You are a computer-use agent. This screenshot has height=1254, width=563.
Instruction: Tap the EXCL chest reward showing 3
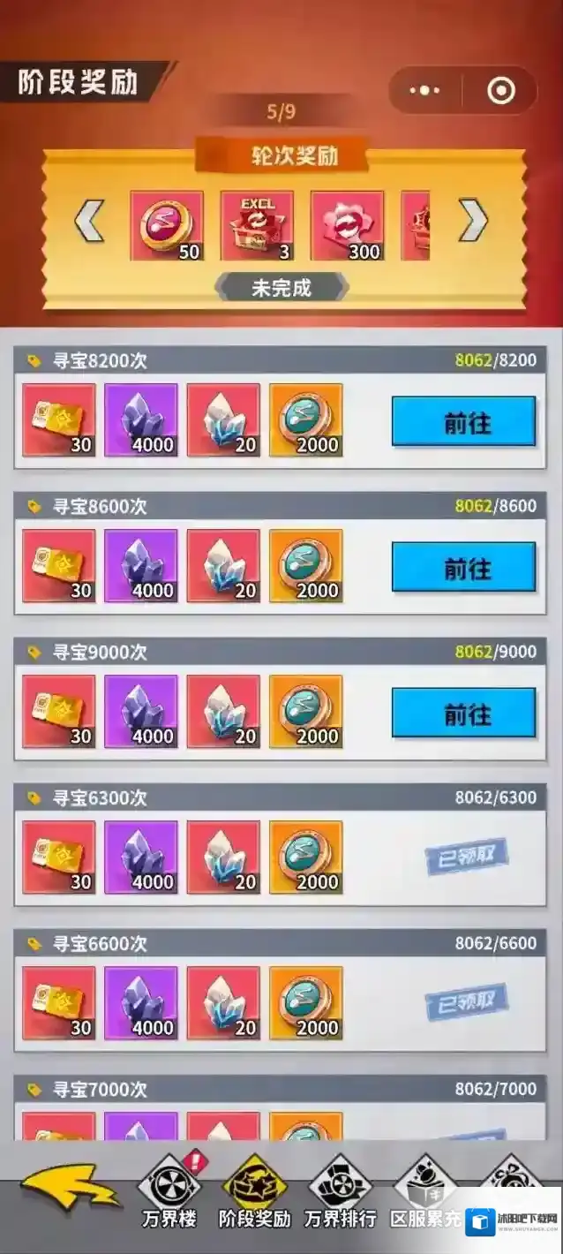(x=257, y=226)
